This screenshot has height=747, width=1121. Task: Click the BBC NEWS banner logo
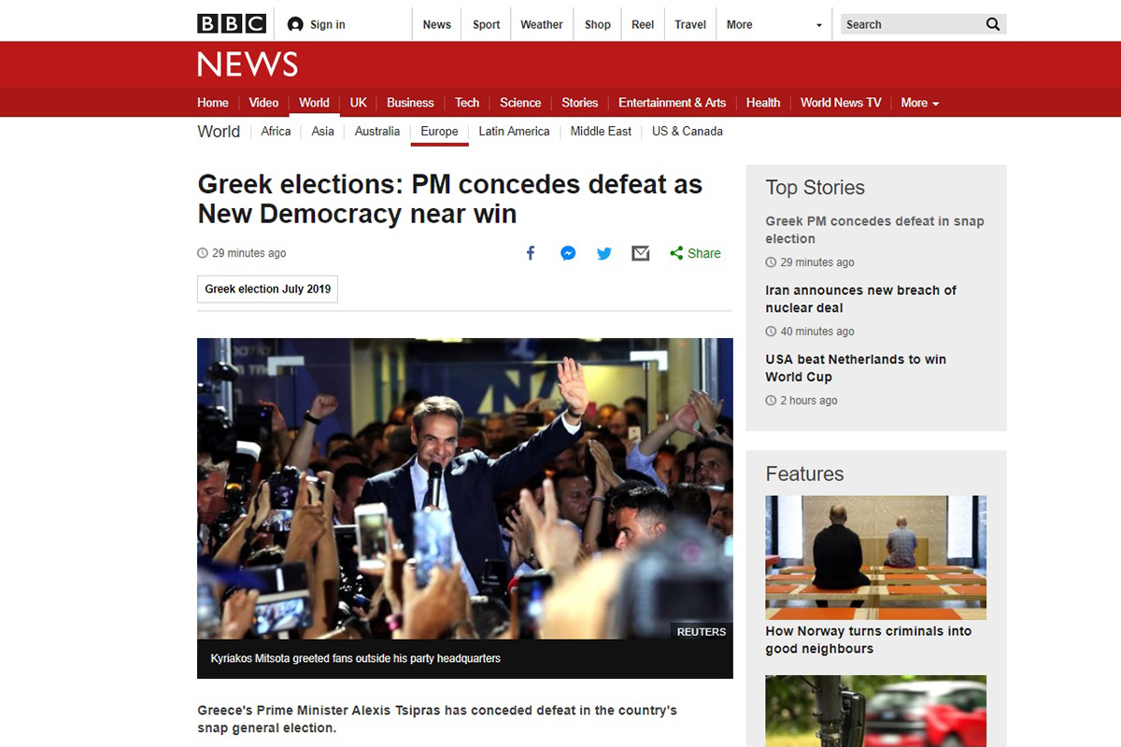point(248,64)
